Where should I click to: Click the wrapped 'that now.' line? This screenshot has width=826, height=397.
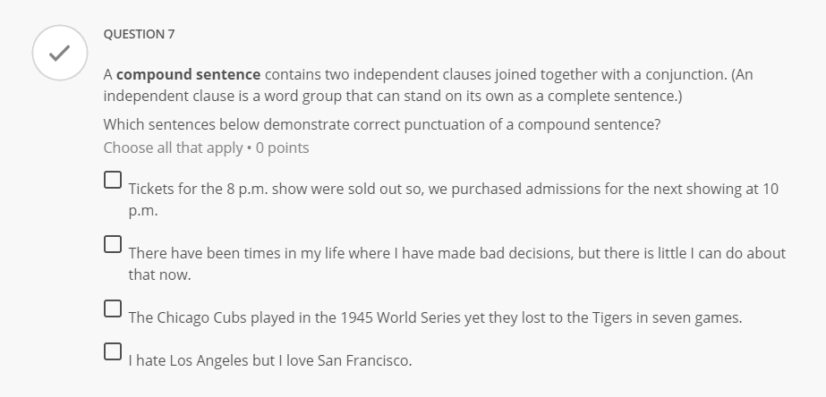pos(159,275)
